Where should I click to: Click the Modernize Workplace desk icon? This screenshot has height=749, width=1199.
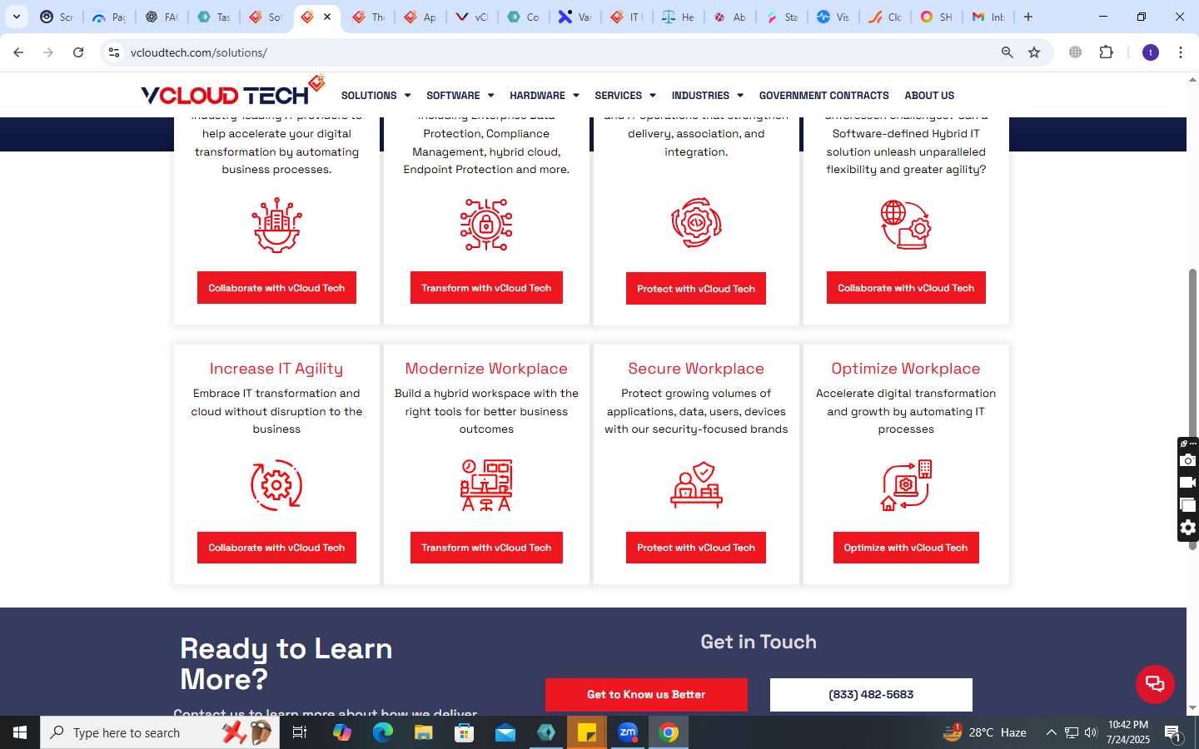(486, 484)
